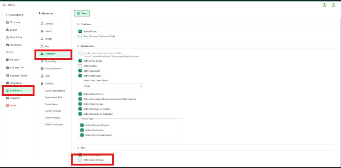
Task: Click the Payment Method card icon
Action: click(7, 76)
